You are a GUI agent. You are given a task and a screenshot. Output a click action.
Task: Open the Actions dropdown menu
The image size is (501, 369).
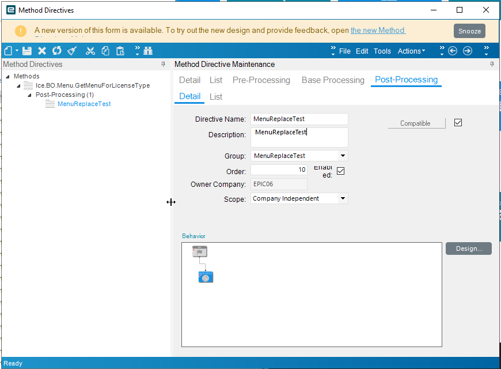(411, 51)
